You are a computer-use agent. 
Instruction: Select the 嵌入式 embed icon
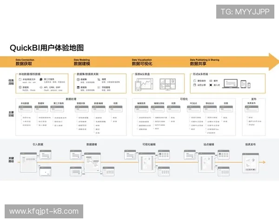coord(211,85)
